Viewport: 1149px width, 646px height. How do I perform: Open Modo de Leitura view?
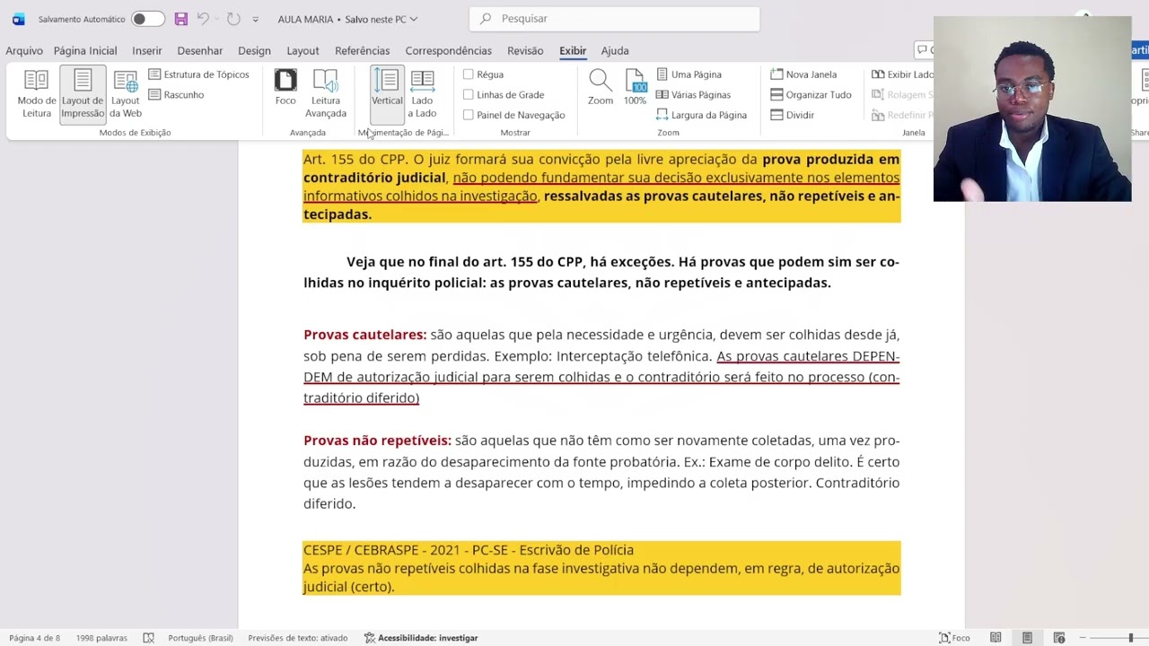pos(37,94)
